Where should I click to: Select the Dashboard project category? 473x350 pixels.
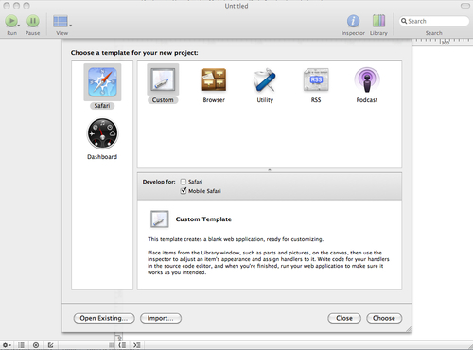click(102, 139)
